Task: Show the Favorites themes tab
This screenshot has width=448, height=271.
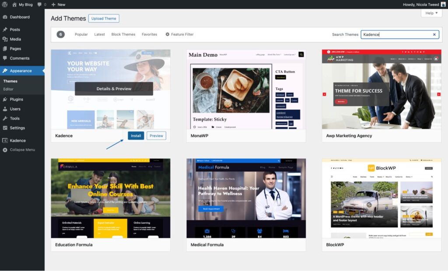Action: click(x=149, y=35)
